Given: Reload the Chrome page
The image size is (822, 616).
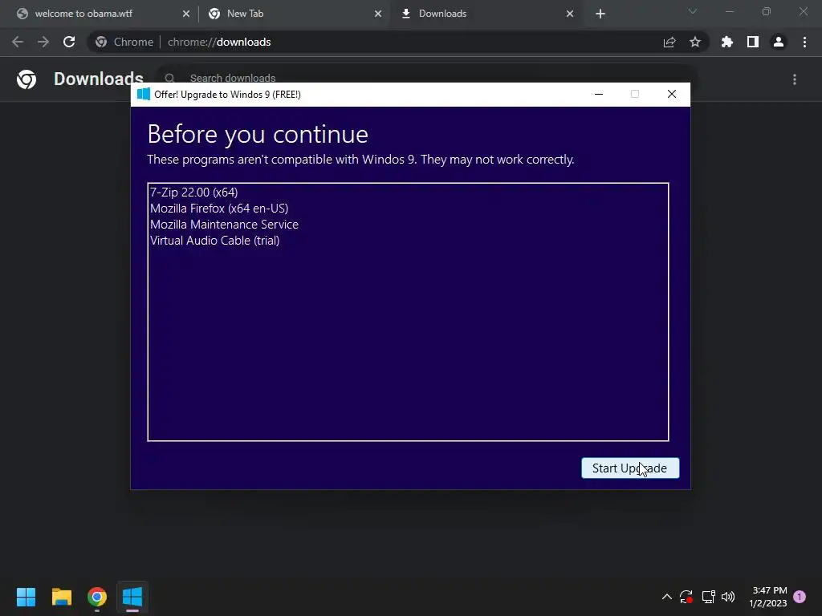Looking at the screenshot, I should 69,42.
